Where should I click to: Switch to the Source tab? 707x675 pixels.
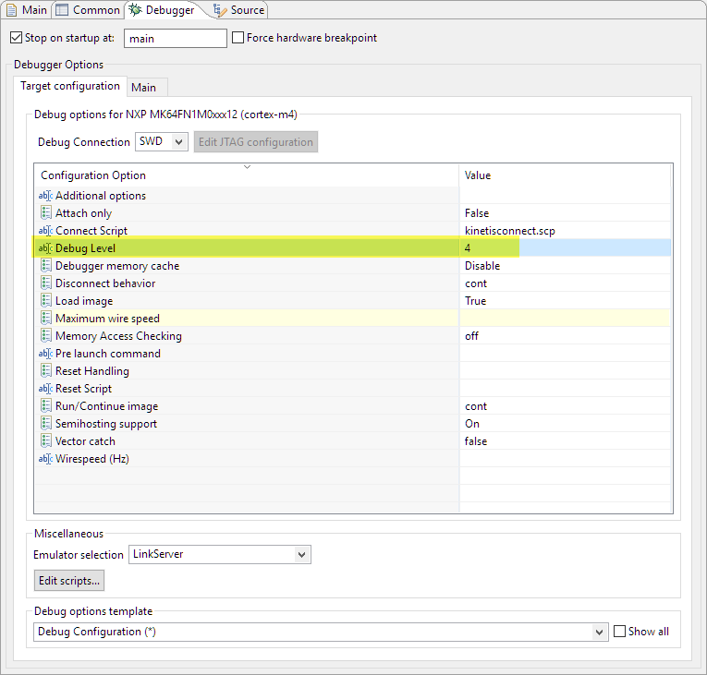[x=239, y=10]
